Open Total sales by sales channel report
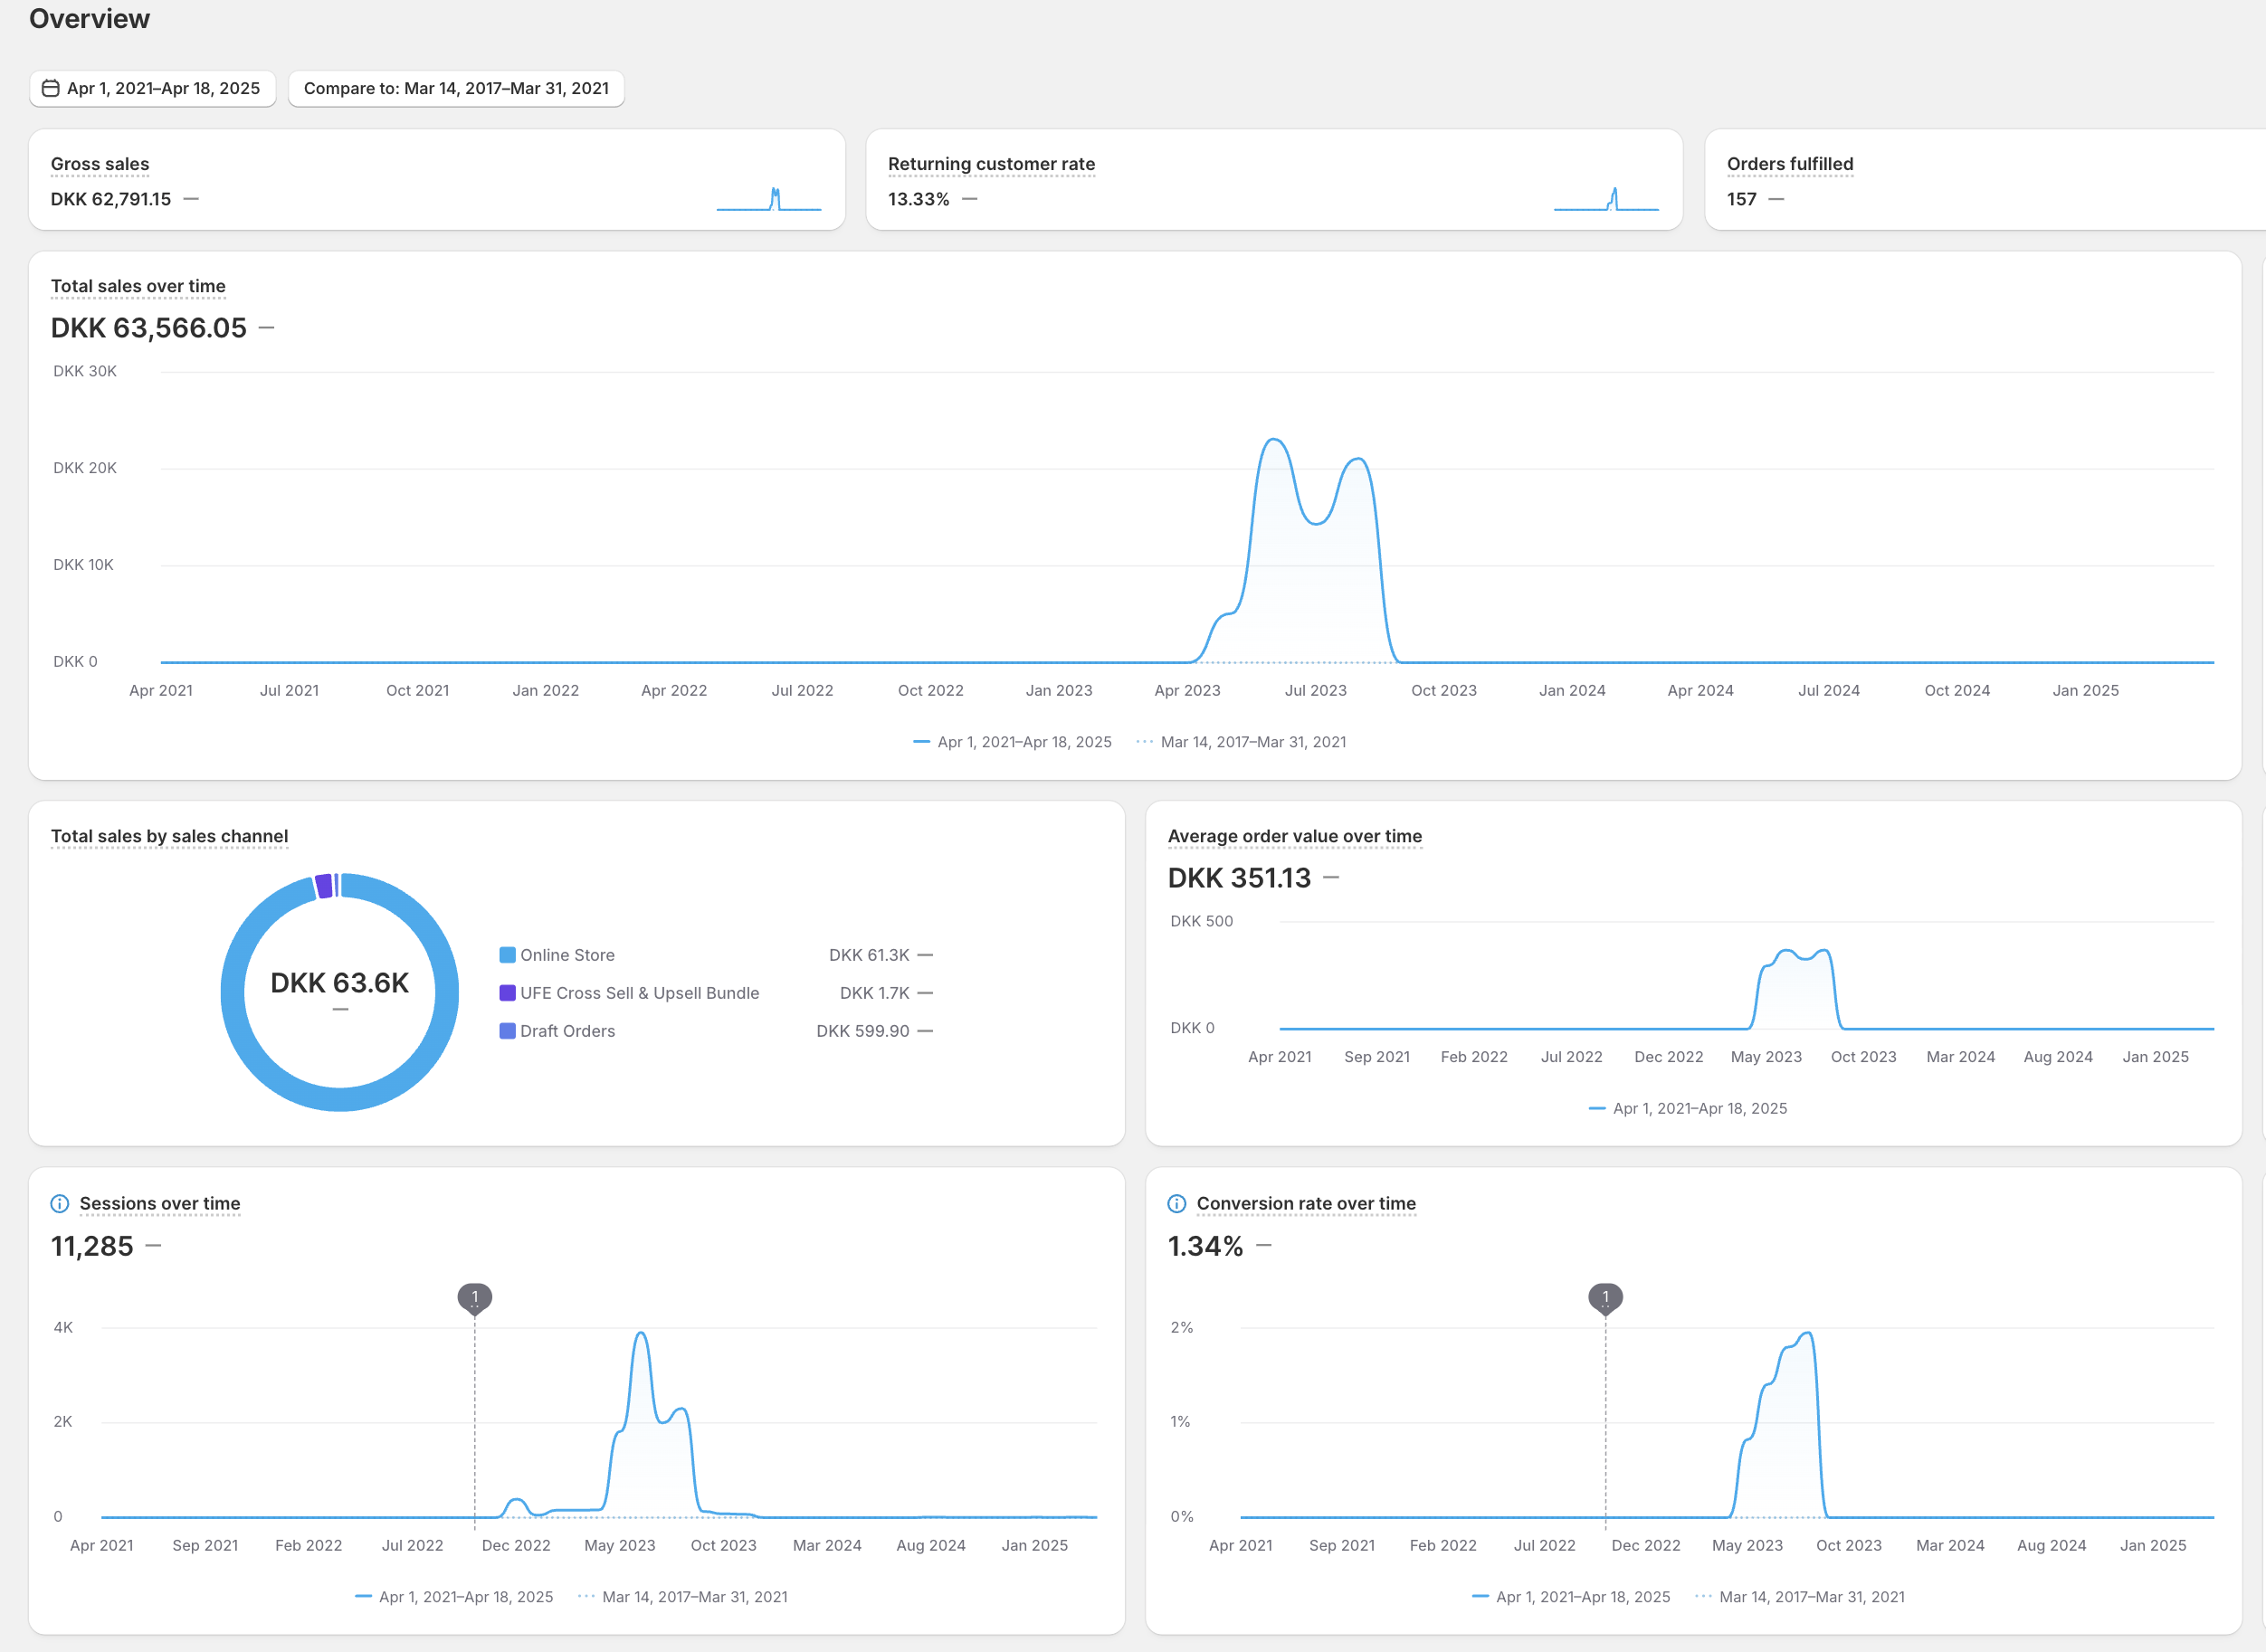 pyautogui.click(x=169, y=836)
